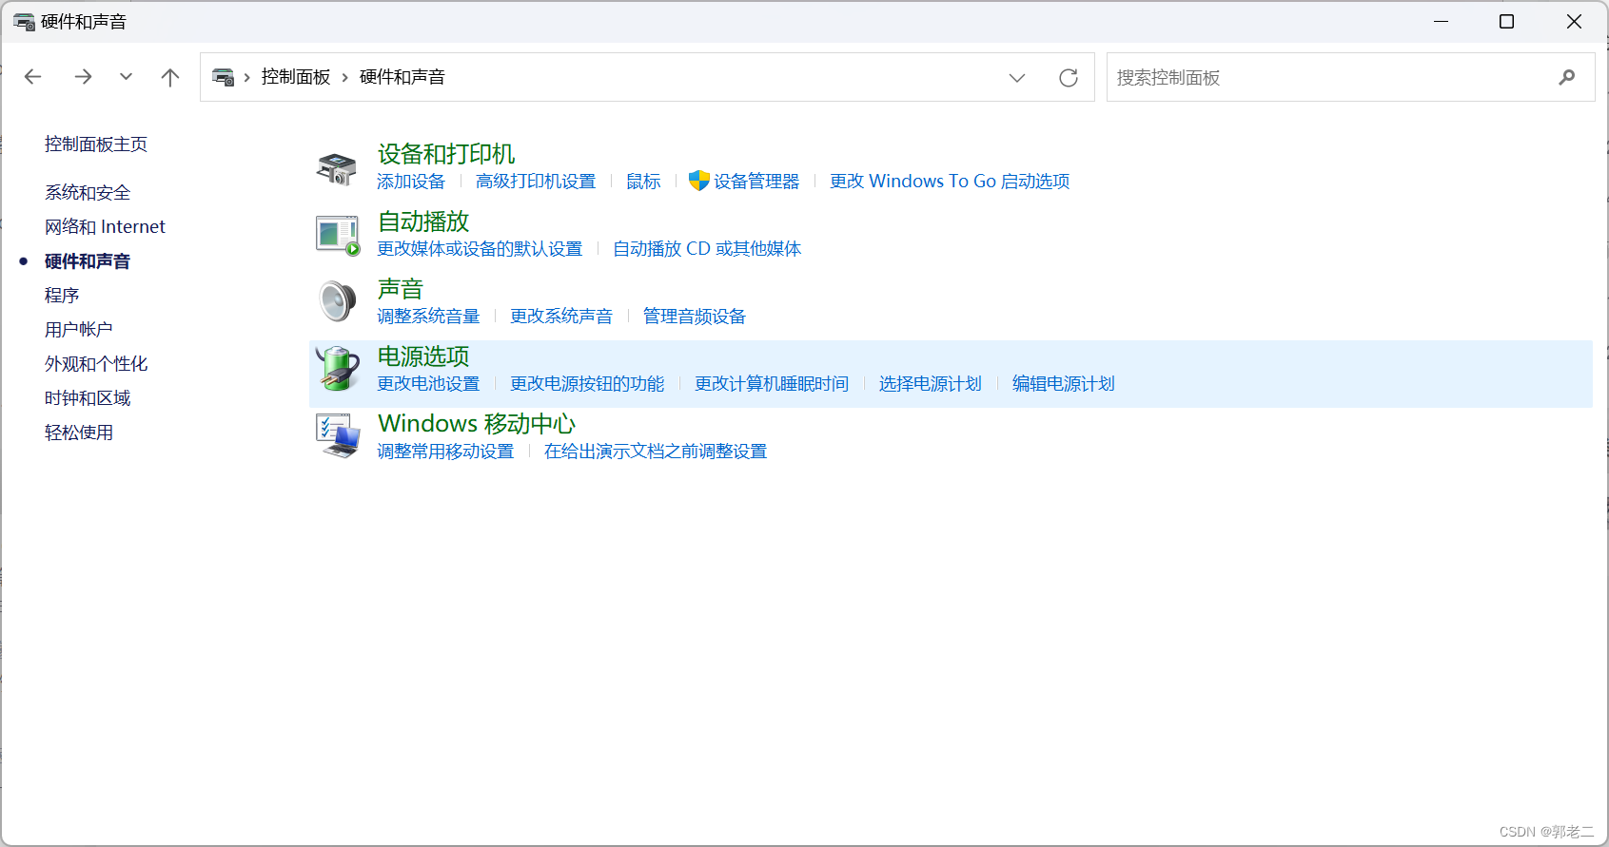Click the AutoPlay (自动播放) icon
Image resolution: width=1609 pixels, height=847 pixels.
coord(338,235)
